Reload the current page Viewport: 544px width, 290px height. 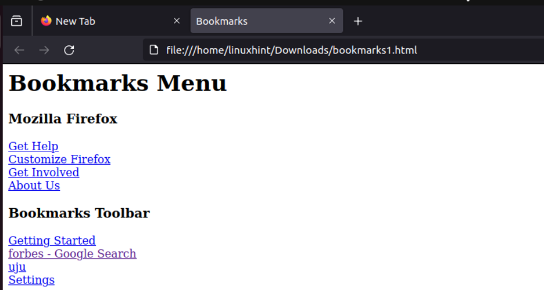[x=69, y=50]
